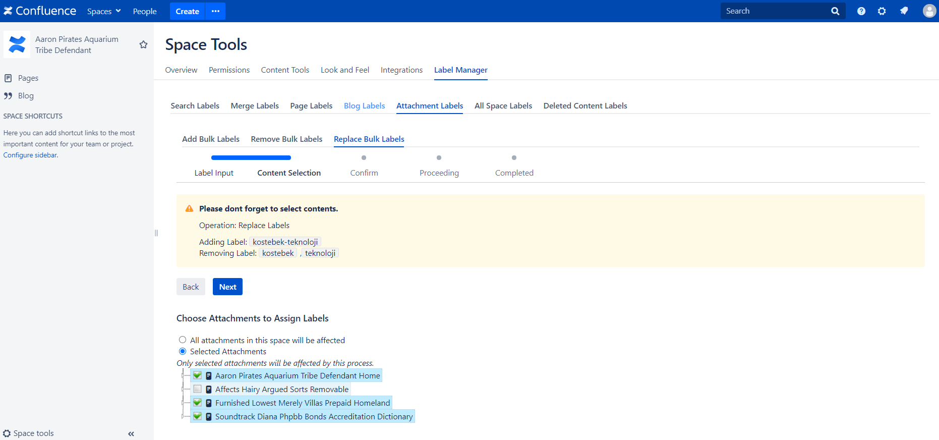Click the orange warning icon
The height and width of the screenshot is (440, 939).
click(190, 208)
